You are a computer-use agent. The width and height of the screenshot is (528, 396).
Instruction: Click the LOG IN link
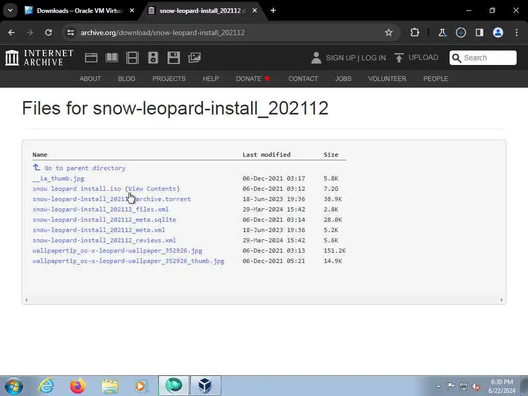click(x=373, y=58)
